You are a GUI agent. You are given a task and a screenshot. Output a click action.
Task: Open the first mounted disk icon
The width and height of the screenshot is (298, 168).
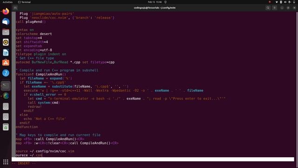[6, 106]
